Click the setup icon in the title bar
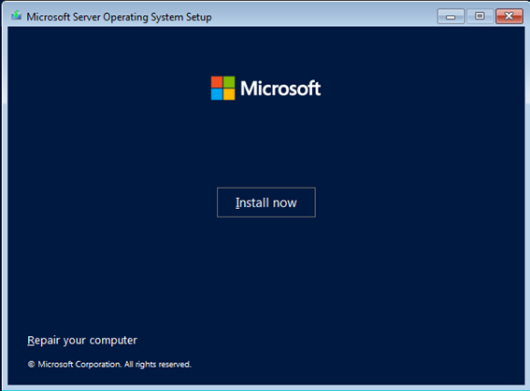This screenshot has width=530, height=391. 16,16
